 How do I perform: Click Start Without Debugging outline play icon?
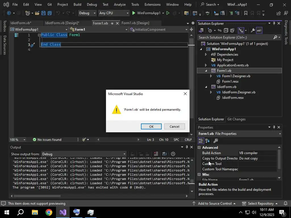(168, 13)
